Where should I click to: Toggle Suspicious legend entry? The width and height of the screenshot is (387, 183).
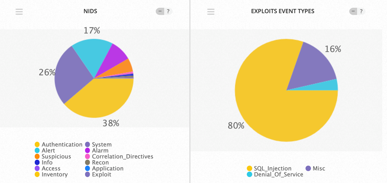coord(53,157)
